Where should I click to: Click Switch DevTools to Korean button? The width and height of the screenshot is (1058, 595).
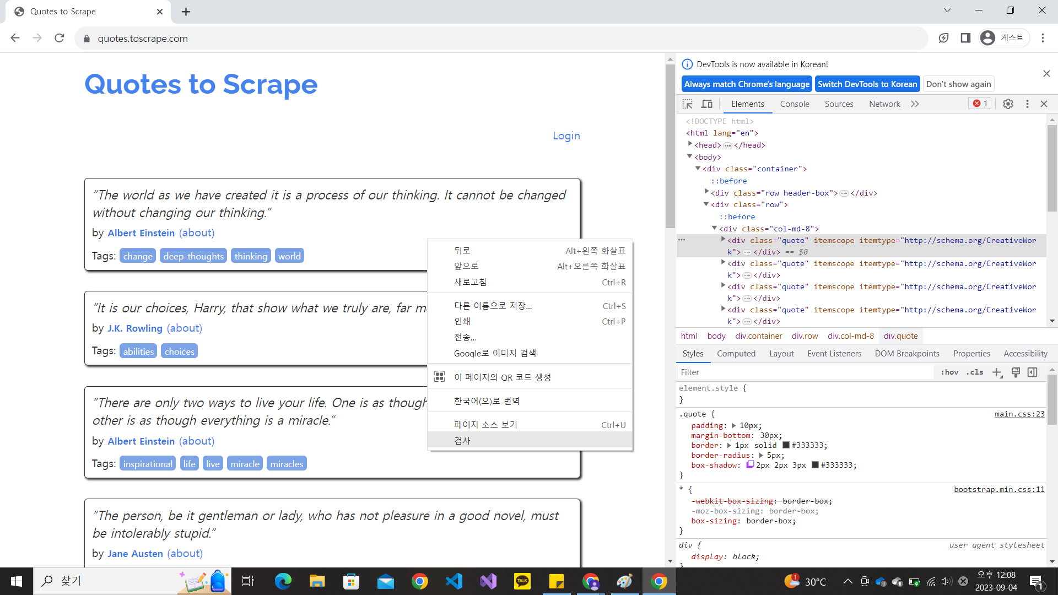(867, 84)
